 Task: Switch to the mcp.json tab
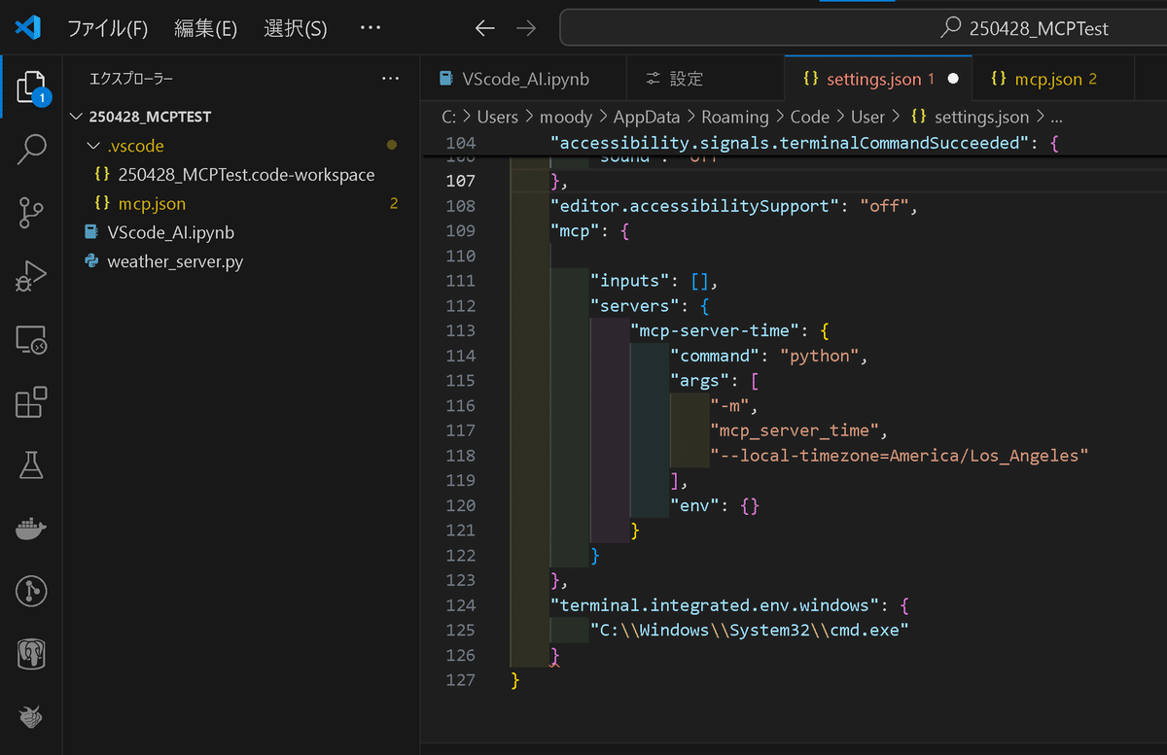pyautogui.click(x=1045, y=78)
